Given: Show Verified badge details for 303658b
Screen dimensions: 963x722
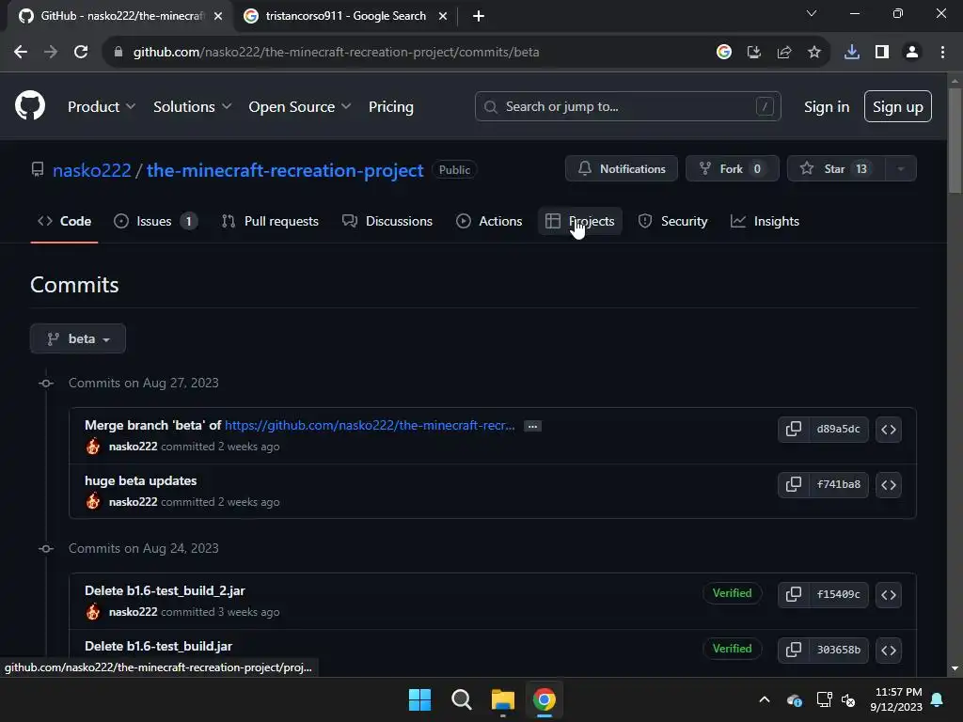Looking at the screenshot, I should (x=732, y=649).
